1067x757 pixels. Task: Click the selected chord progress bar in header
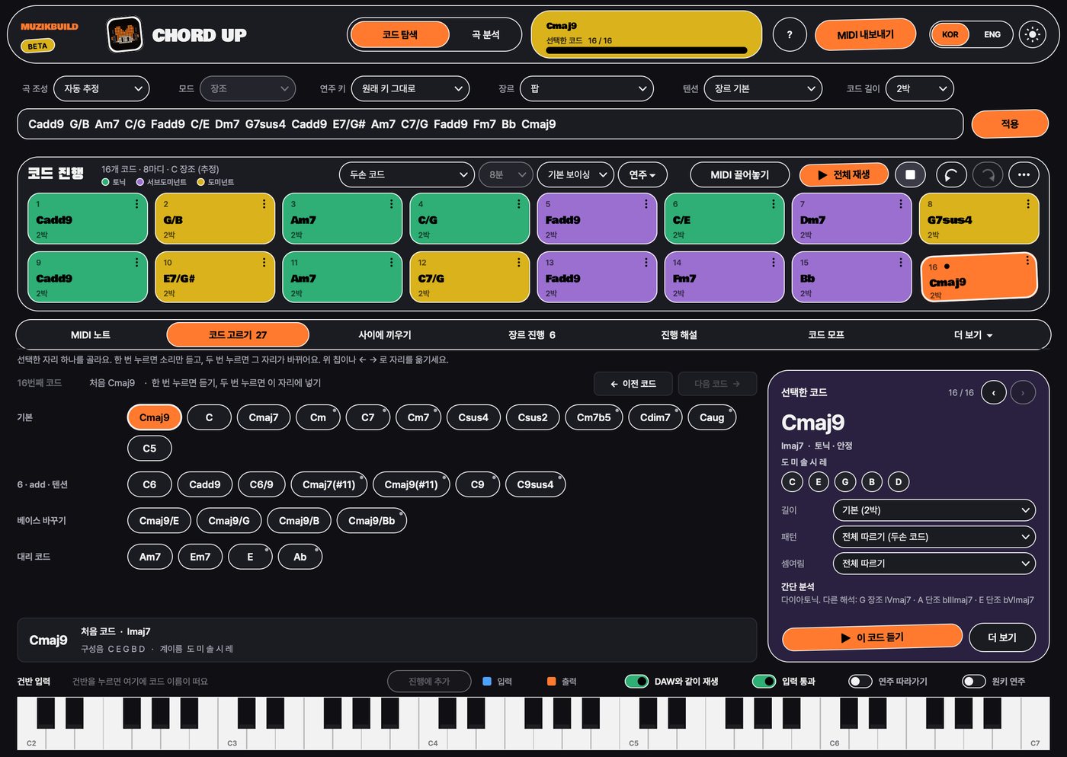647,50
